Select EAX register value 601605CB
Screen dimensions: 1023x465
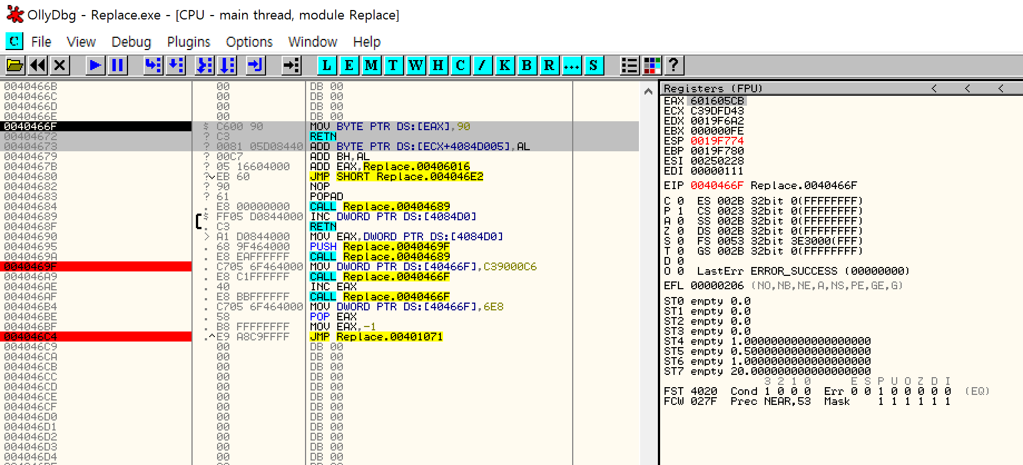[x=717, y=101]
